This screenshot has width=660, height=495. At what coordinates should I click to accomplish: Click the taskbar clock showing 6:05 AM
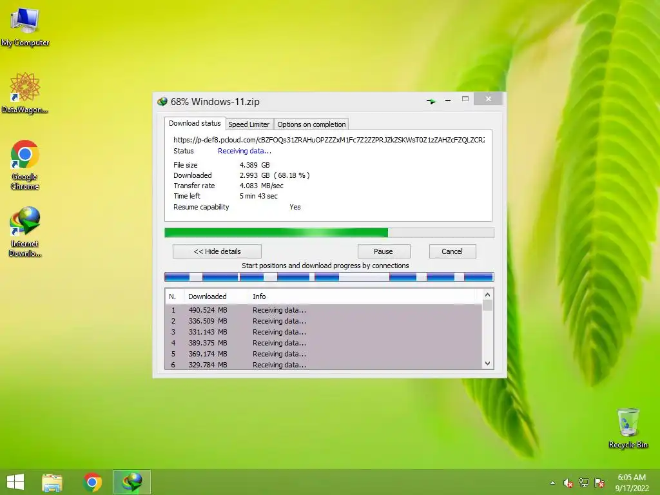pos(632,482)
